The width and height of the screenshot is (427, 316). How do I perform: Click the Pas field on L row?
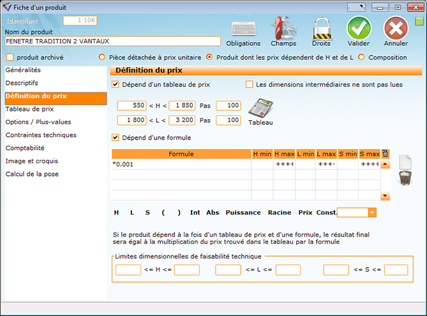coord(228,120)
